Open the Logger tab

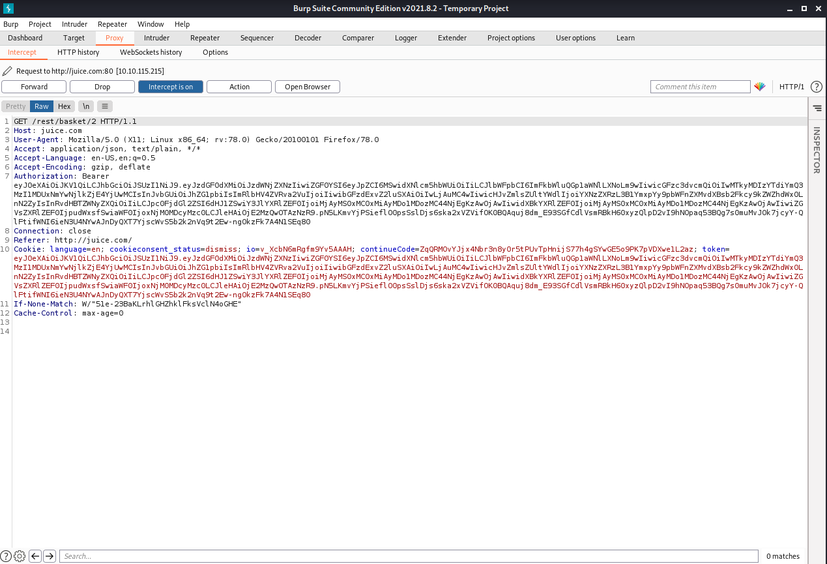pos(406,38)
